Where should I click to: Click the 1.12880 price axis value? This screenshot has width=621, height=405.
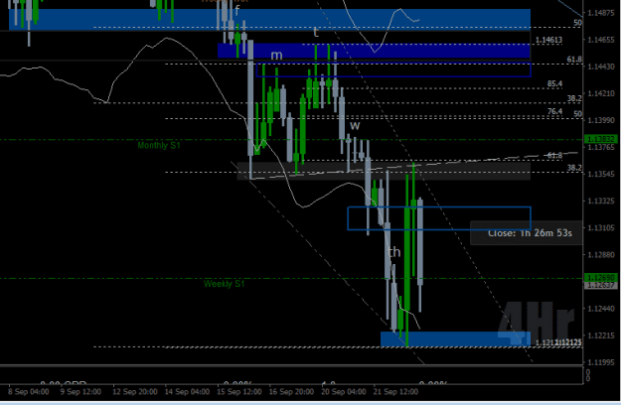pos(601,255)
